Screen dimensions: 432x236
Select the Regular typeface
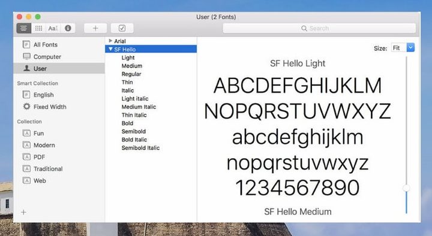point(131,74)
